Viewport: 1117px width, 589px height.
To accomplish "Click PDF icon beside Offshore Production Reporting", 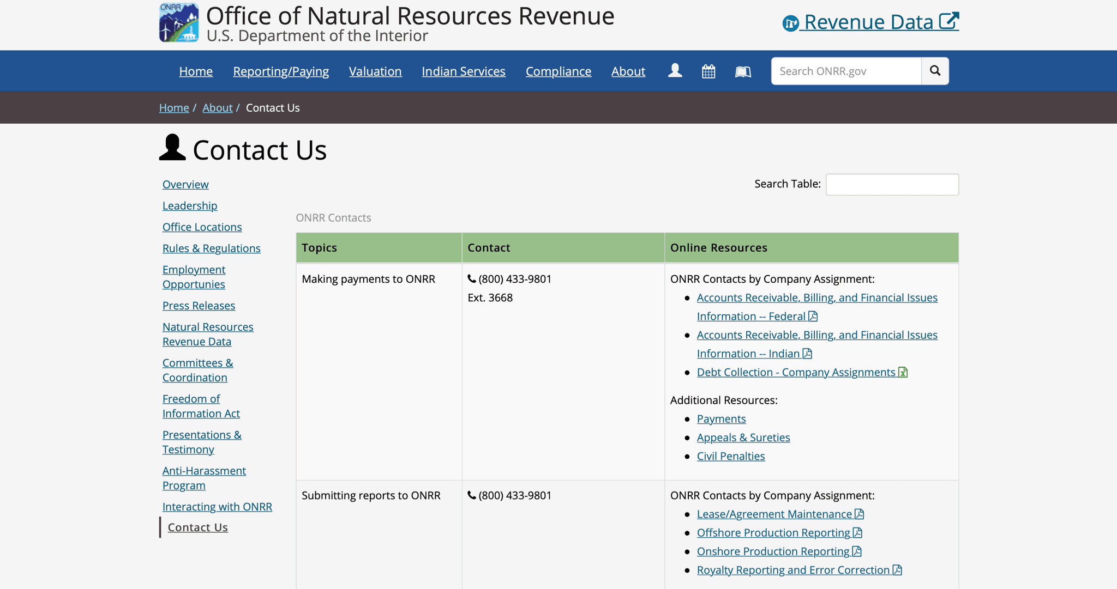I will [x=857, y=532].
